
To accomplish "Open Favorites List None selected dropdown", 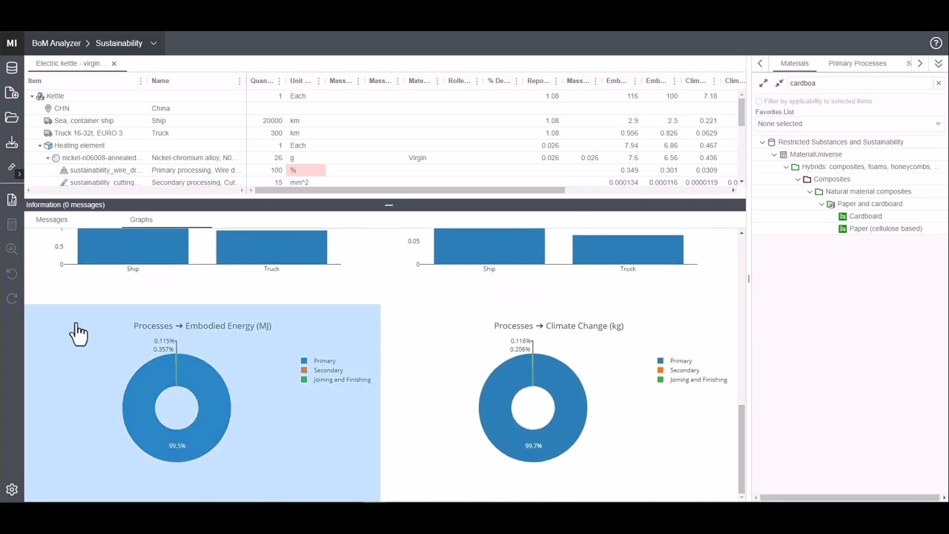I will click(849, 124).
